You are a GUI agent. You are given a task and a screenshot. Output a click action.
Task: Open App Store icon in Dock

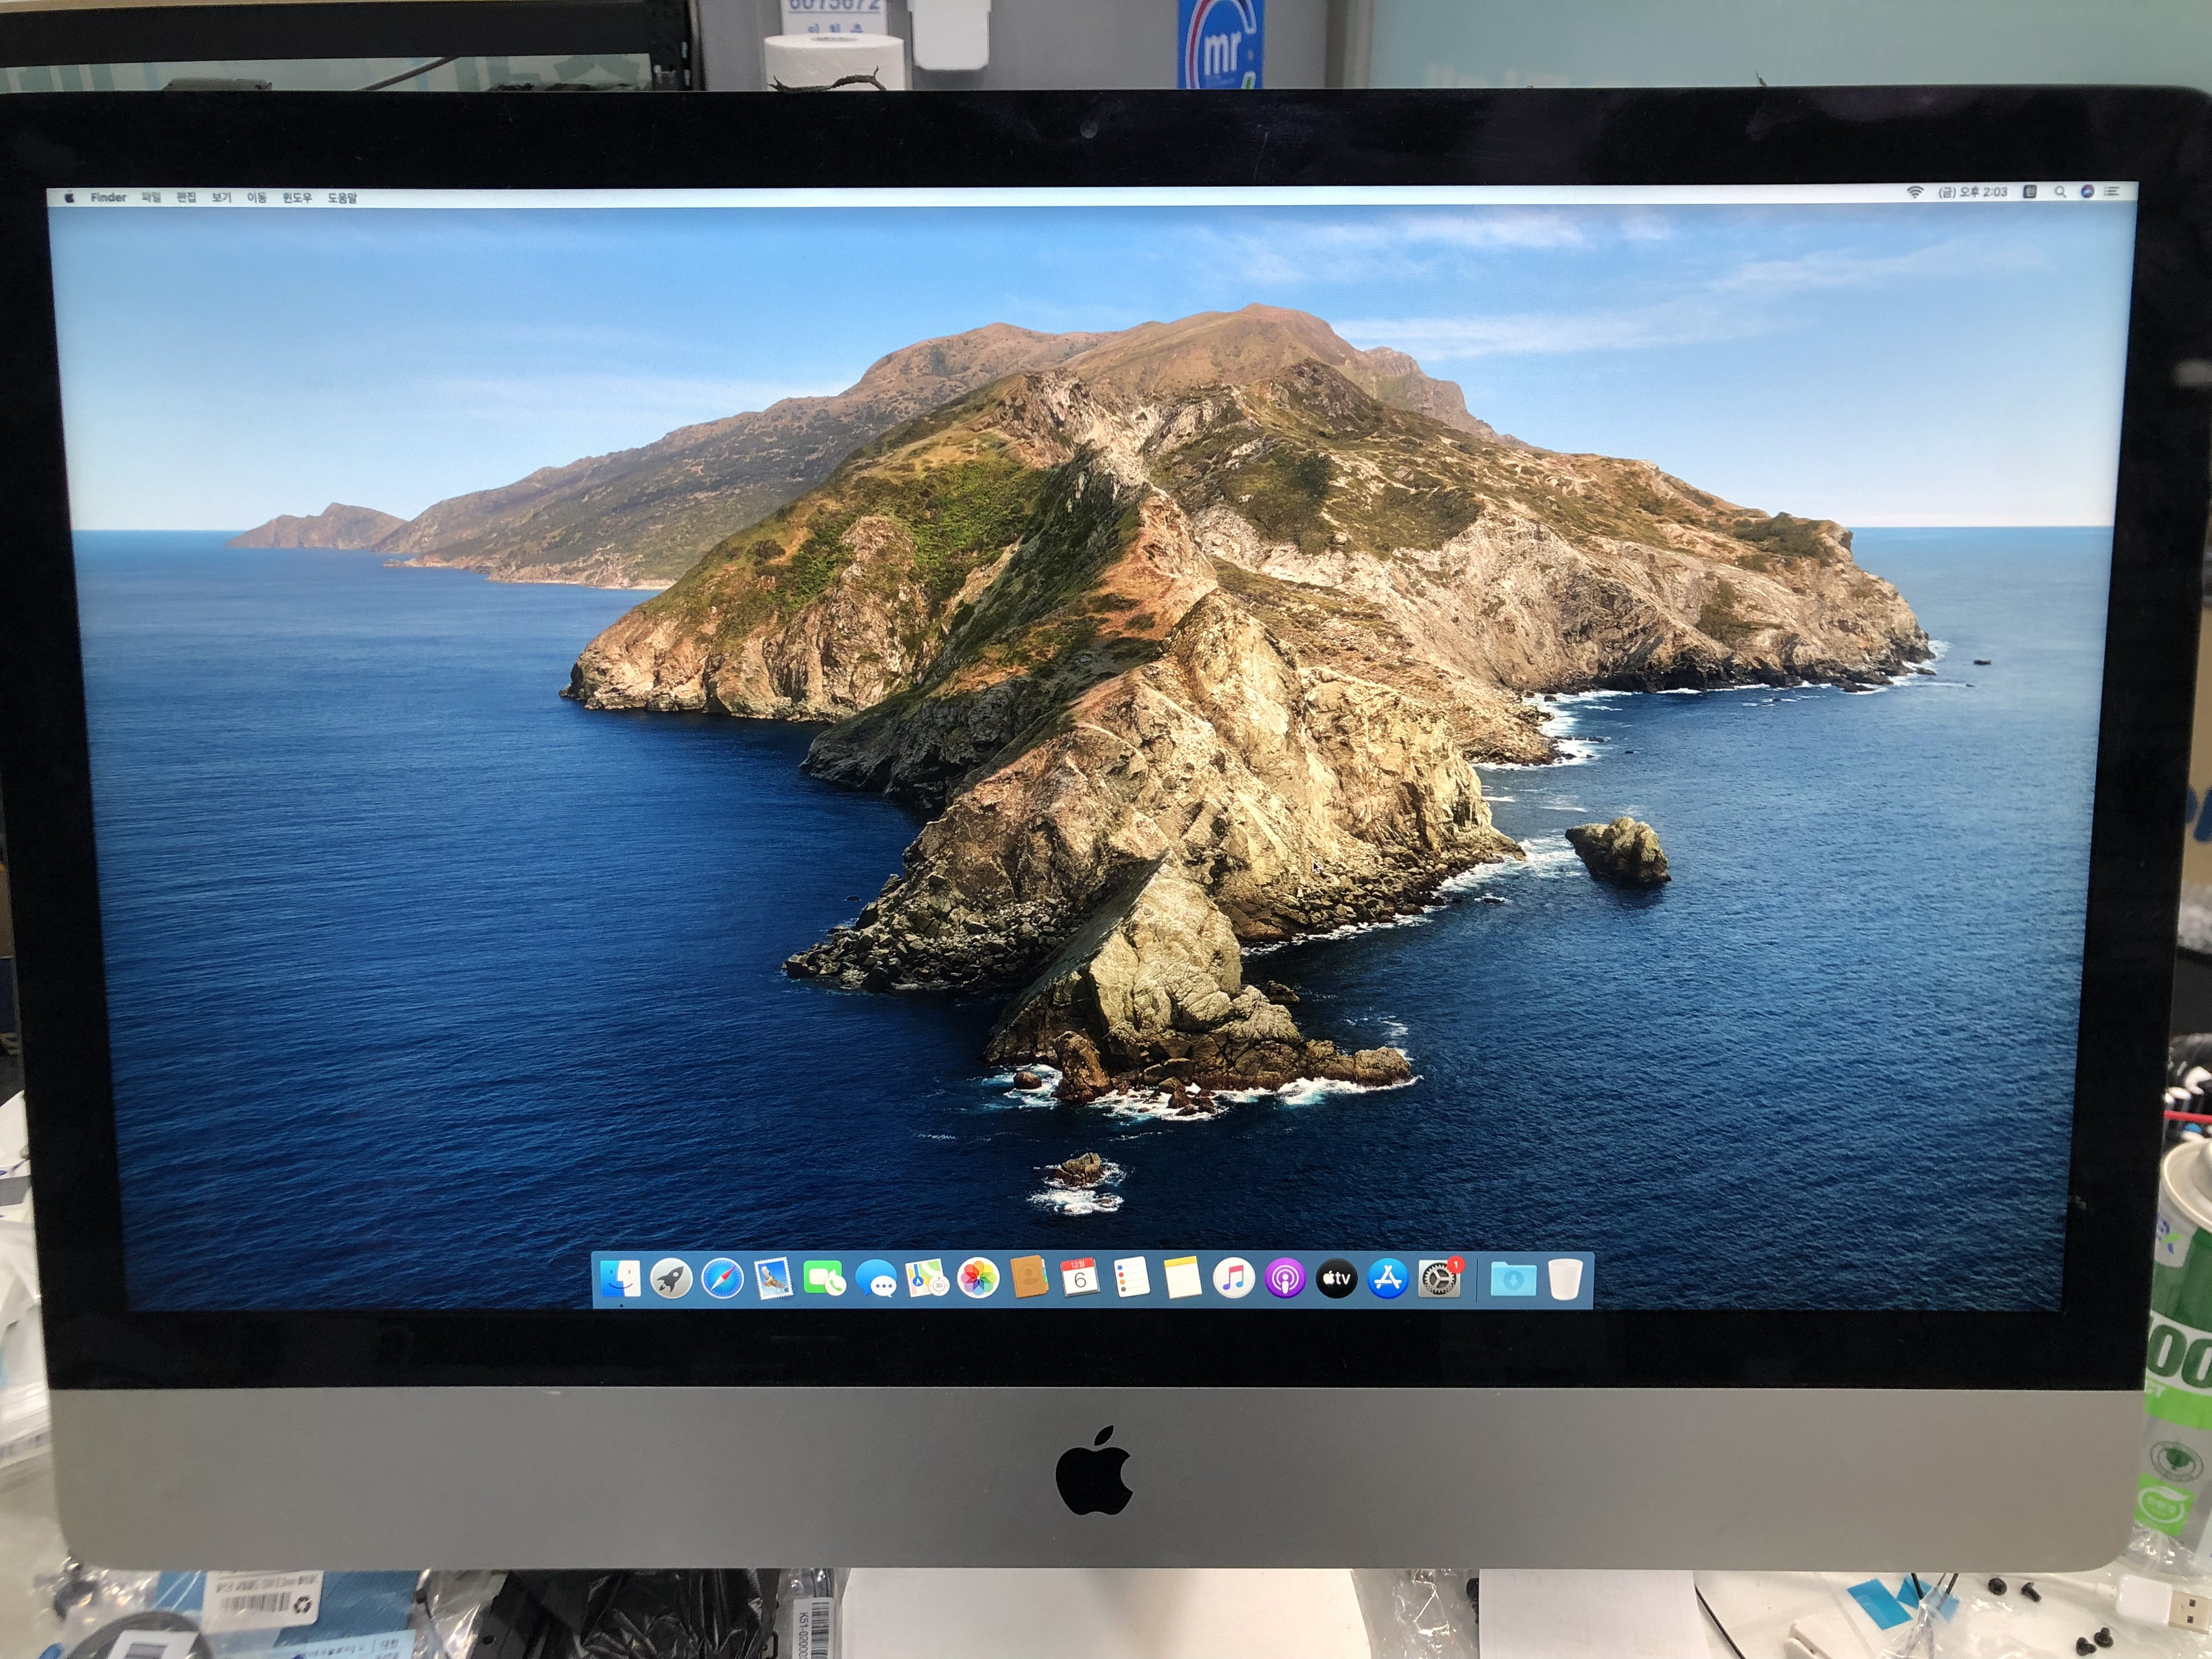pos(1387,1278)
